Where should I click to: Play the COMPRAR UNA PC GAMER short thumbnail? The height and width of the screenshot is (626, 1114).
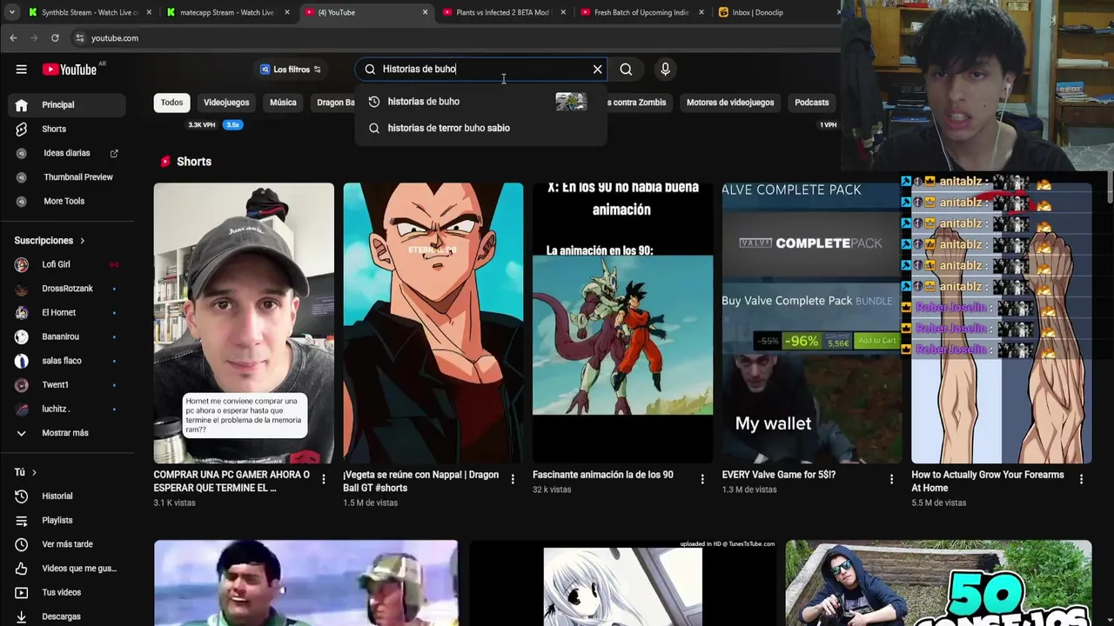(244, 323)
